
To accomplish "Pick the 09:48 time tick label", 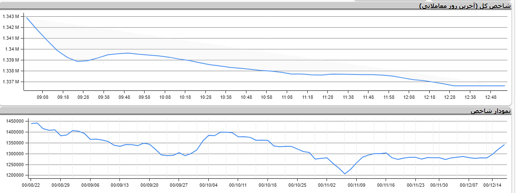I will click(124, 97).
